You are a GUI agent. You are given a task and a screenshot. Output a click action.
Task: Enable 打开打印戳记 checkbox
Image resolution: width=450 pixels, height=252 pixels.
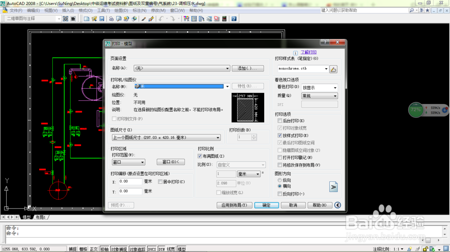[x=280, y=157]
